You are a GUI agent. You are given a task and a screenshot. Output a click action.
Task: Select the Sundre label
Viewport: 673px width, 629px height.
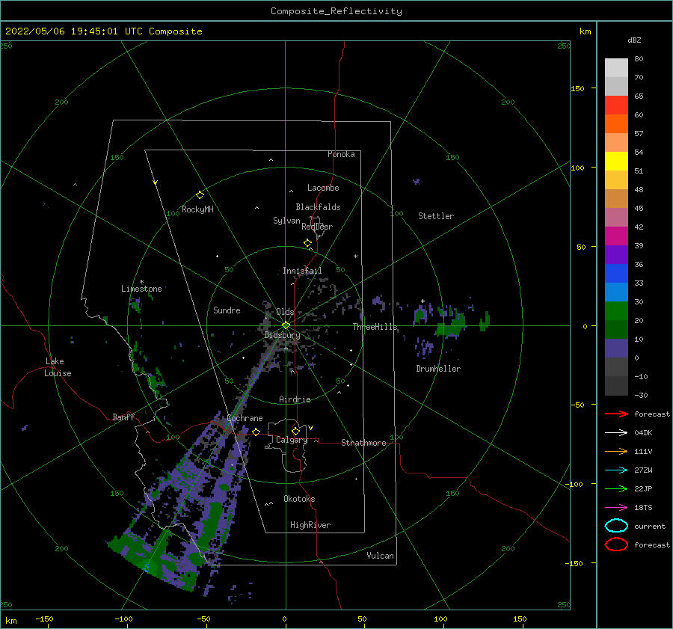(227, 310)
